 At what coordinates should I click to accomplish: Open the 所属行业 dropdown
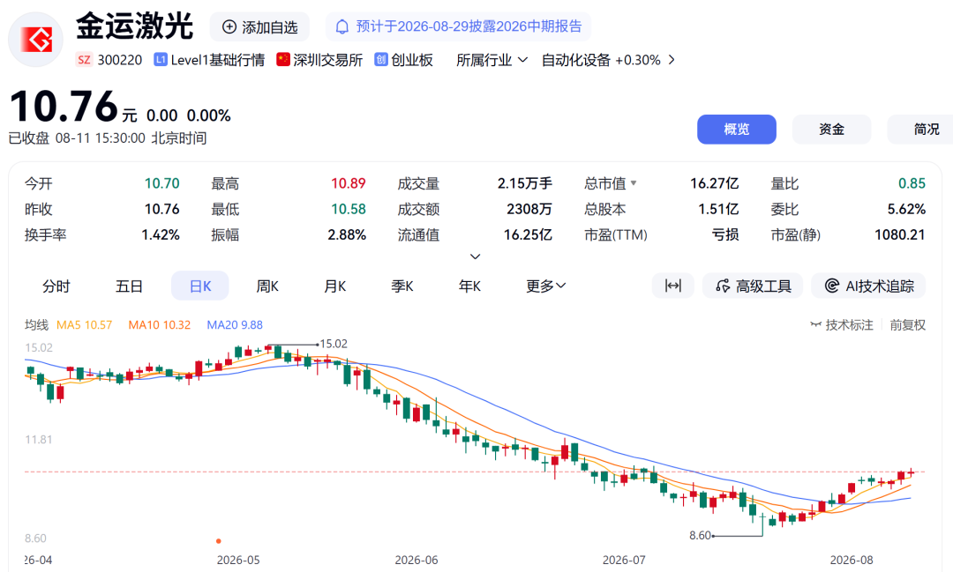[x=492, y=60]
